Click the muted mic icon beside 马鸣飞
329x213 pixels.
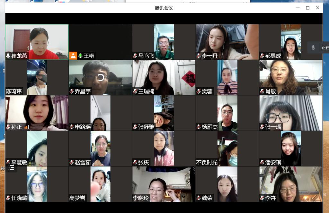135,56
